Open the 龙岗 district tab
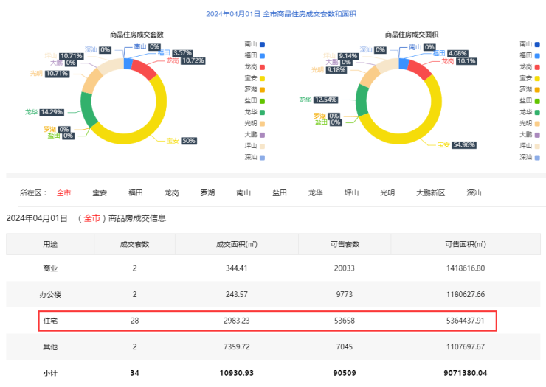This screenshot has height=387, width=546. [172, 193]
